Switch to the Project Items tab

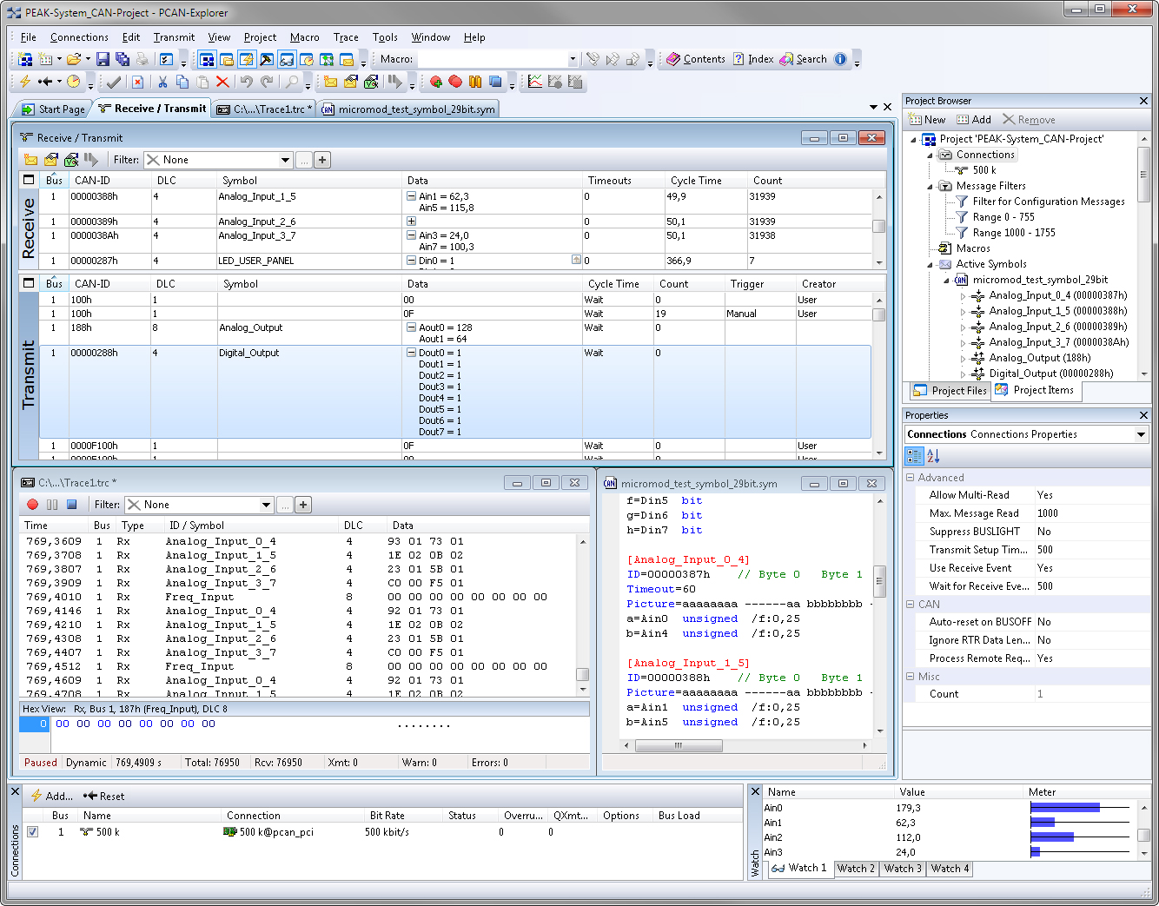coord(1035,390)
